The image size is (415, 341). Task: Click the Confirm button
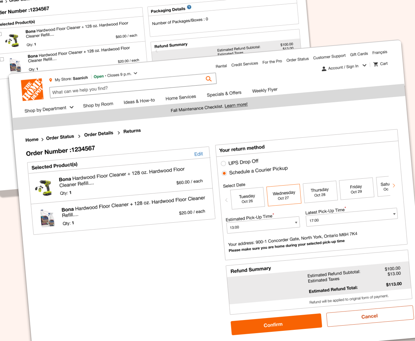(x=276, y=324)
